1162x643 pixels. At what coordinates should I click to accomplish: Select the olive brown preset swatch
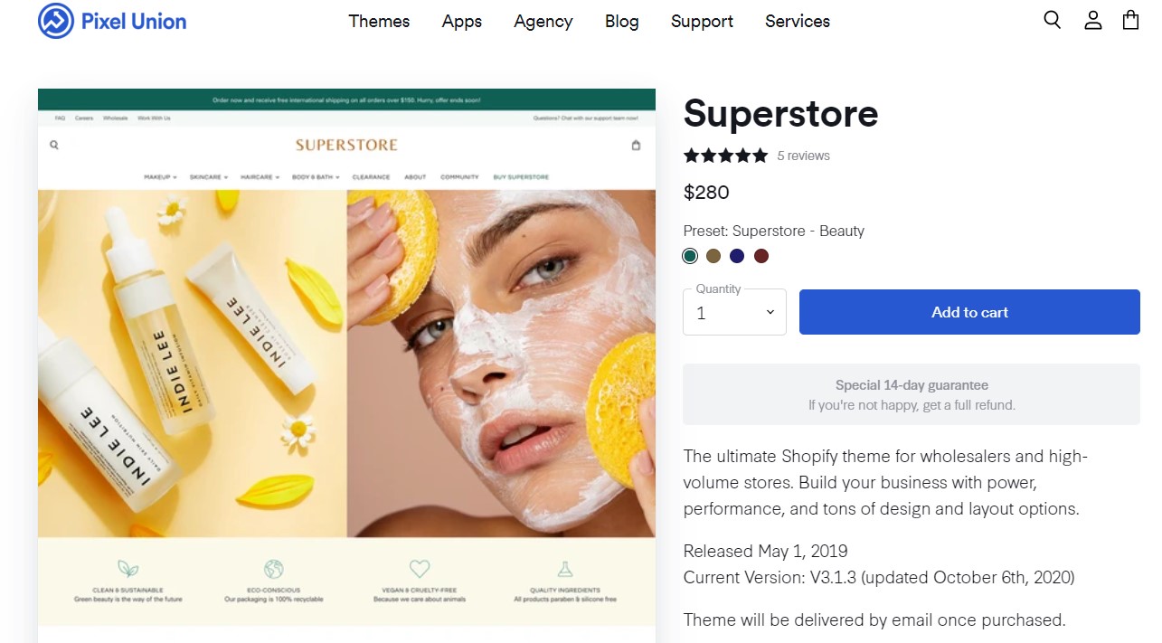tap(713, 256)
